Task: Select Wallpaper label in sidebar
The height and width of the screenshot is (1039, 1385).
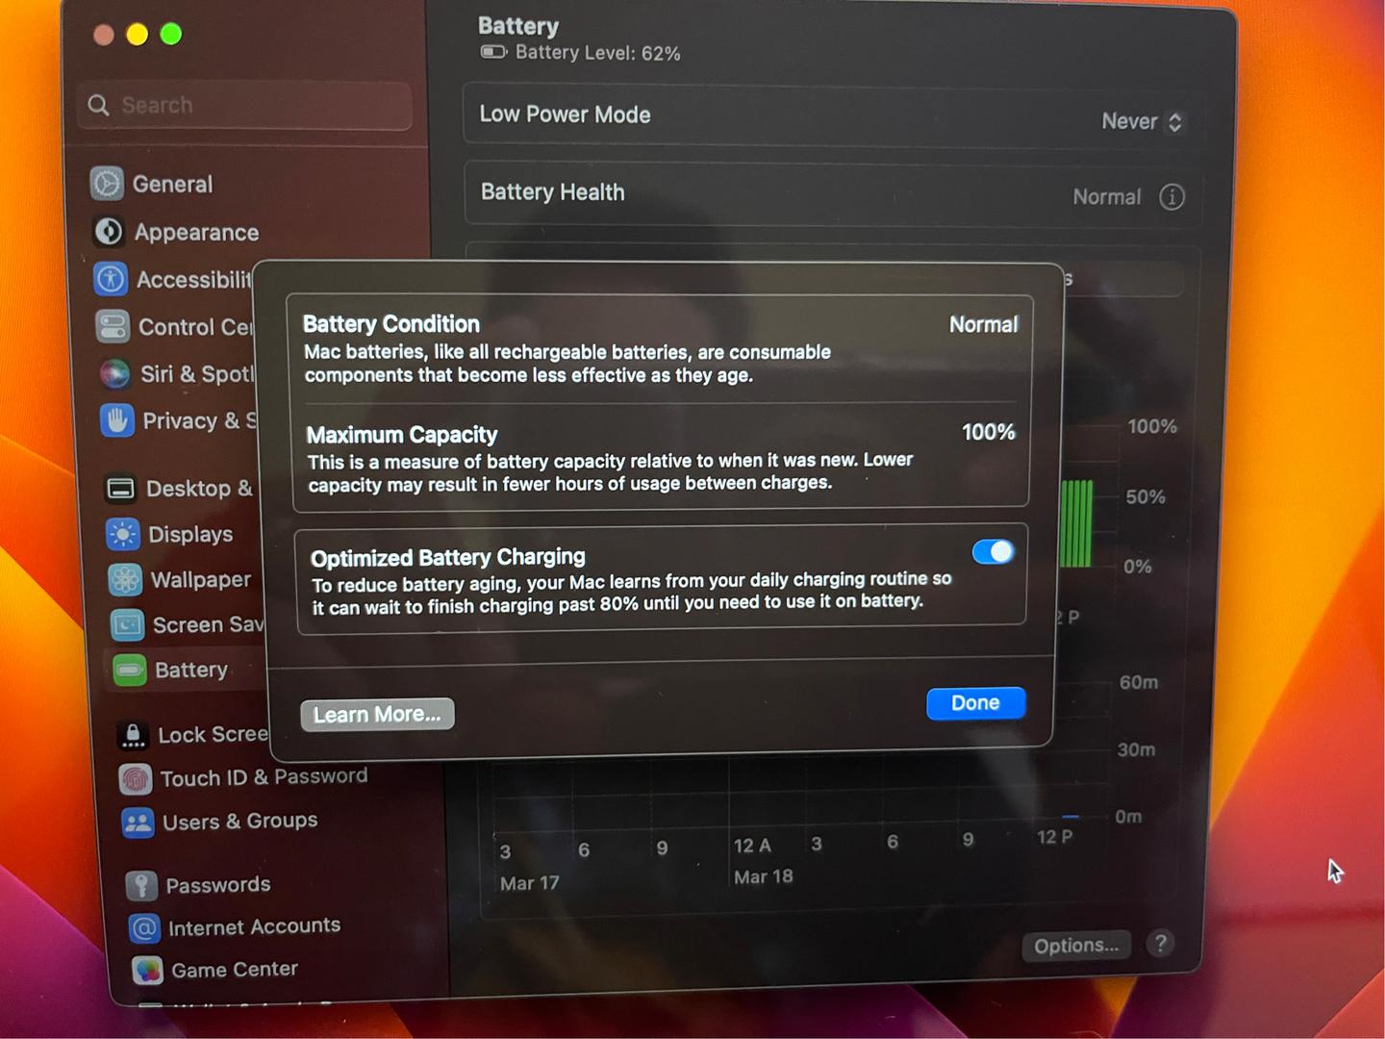Action: pos(201,579)
